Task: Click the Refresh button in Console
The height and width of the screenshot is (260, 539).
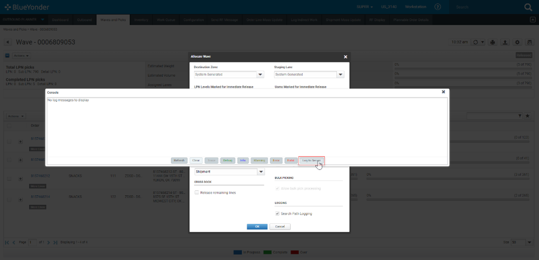Action: (179, 161)
